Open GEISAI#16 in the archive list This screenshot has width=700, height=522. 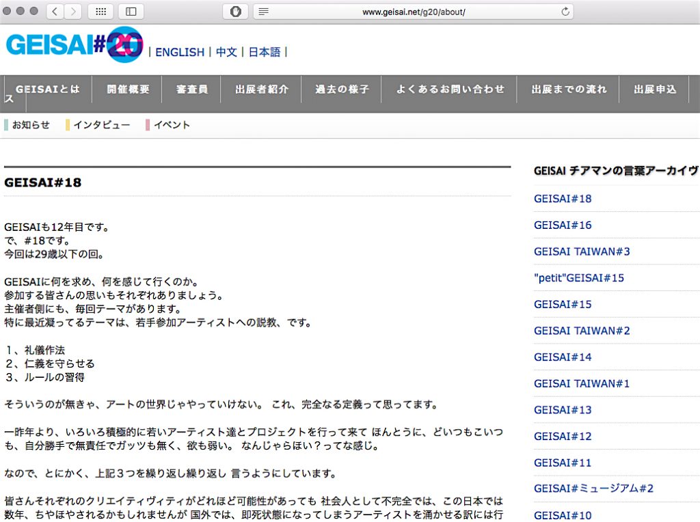point(563,225)
